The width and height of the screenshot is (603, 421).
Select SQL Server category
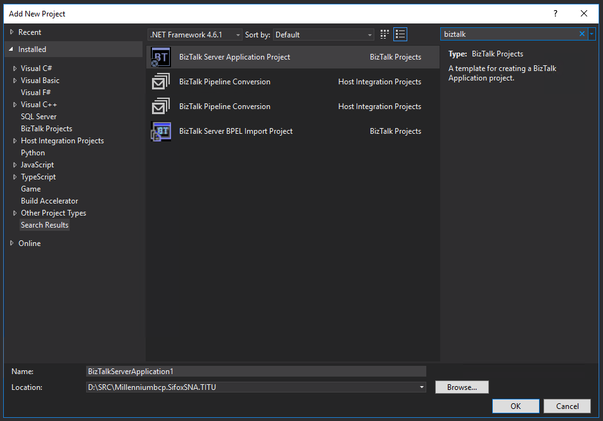39,117
